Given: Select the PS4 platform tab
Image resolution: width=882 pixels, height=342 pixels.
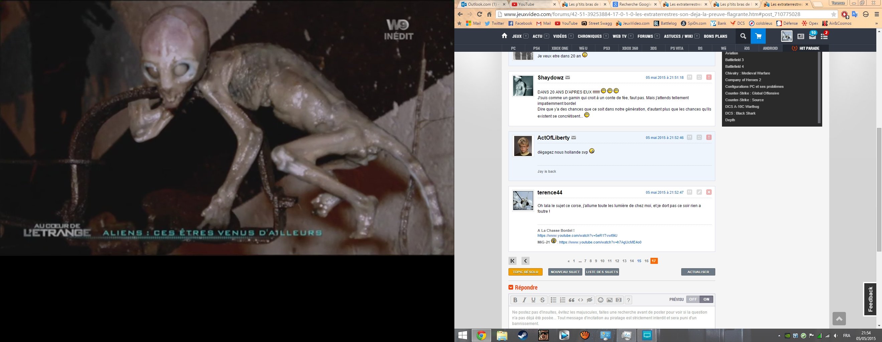Looking at the screenshot, I should 536,48.
